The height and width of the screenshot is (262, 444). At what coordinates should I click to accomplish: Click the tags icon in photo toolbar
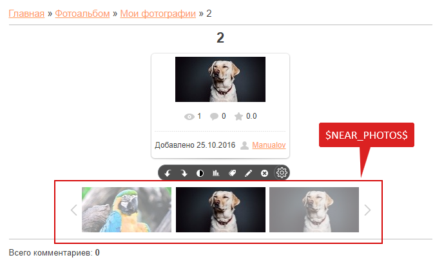(x=232, y=173)
